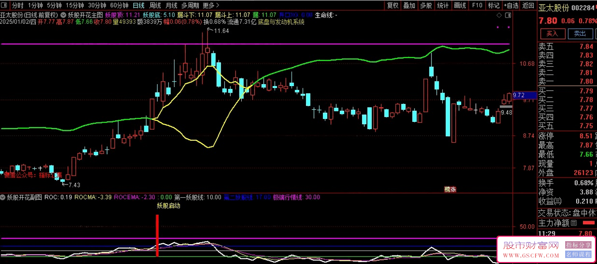Image resolution: width=597 pixels, height=264 pixels.
Task: Open F10 company information
Action: pyautogui.click(x=477, y=5)
